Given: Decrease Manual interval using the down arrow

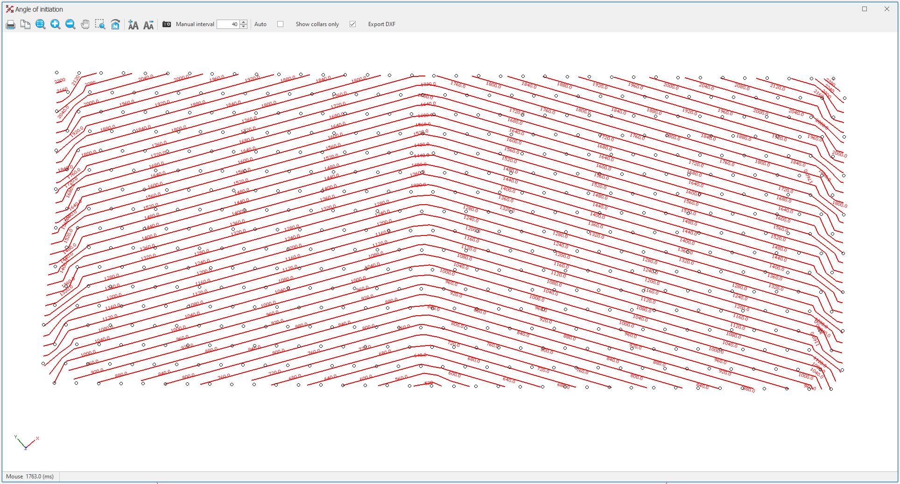Looking at the screenshot, I should click(x=243, y=27).
